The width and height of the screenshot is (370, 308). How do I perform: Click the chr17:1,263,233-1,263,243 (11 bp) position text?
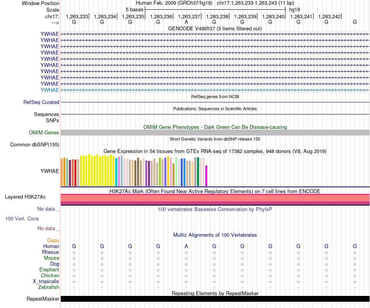pyautogui.click(x=255, y=3)
